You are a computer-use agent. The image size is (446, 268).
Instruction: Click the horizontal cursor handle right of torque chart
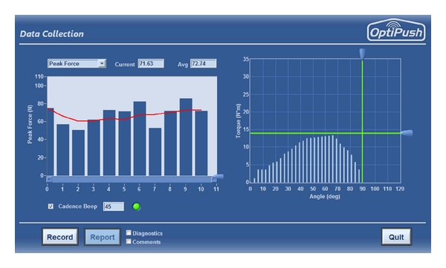[x=407, y=133]
